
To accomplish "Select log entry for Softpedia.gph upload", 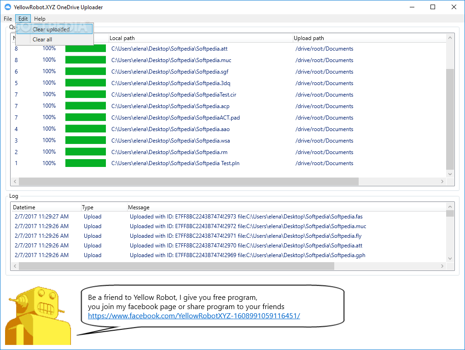I will pyautogui.click(x=228, y=255).
